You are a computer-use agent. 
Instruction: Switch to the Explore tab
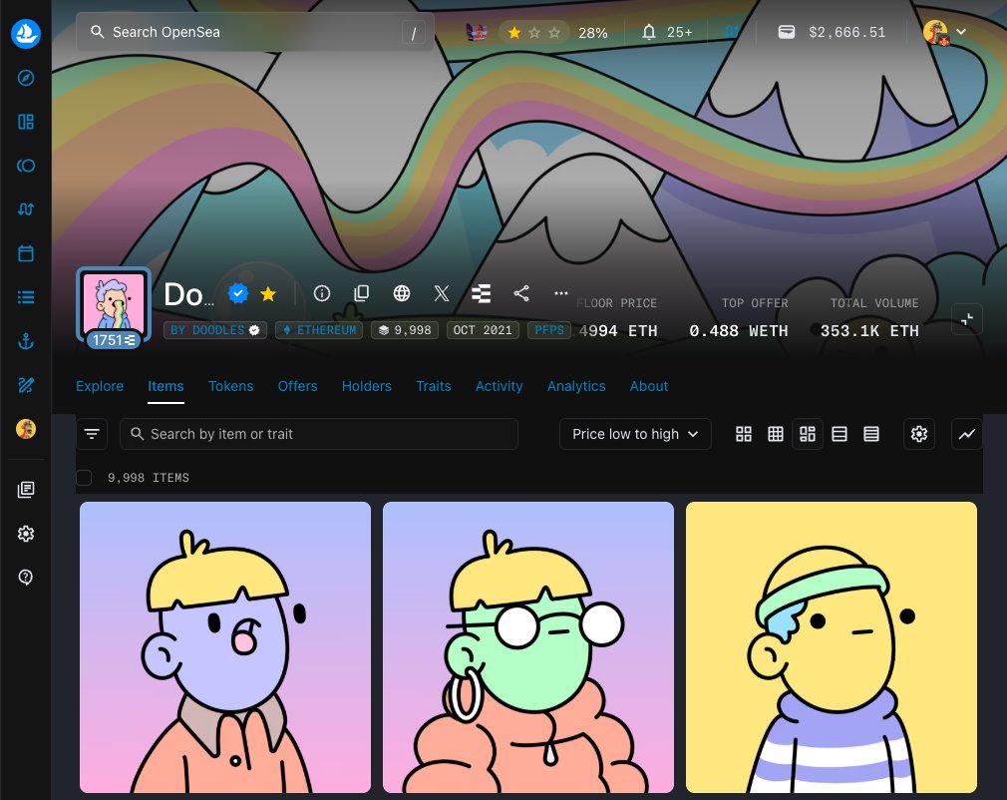(x=100, y=386)
